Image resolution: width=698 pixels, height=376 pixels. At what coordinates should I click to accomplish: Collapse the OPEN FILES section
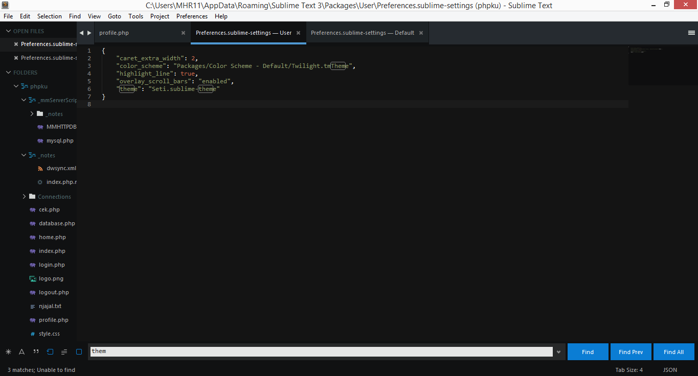tap(8, 31)
